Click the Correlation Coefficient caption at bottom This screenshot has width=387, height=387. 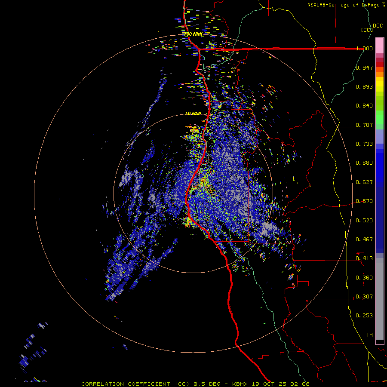click(x=195, y=384)
